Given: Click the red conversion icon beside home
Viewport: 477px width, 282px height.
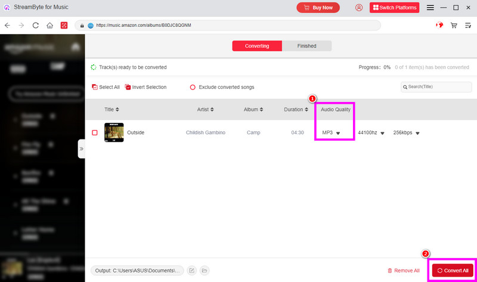Looking at the screenshot, I should 64,25.
